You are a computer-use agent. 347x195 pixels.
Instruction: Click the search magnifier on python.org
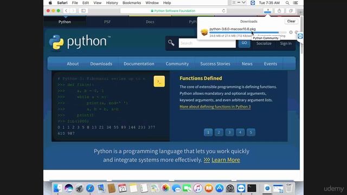tap(171, 43)
